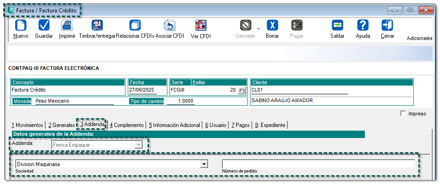This screenshot has width=440, height=184.
Task: Open the 8. Expediente tab
Action: pos(270,125)
